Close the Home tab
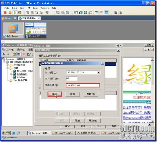157x142 pixels. pyautogui.click(x=15, y=18)
